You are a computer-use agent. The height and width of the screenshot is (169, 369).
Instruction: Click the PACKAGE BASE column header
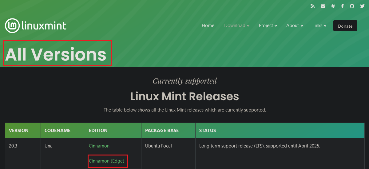tap(168, 131)
